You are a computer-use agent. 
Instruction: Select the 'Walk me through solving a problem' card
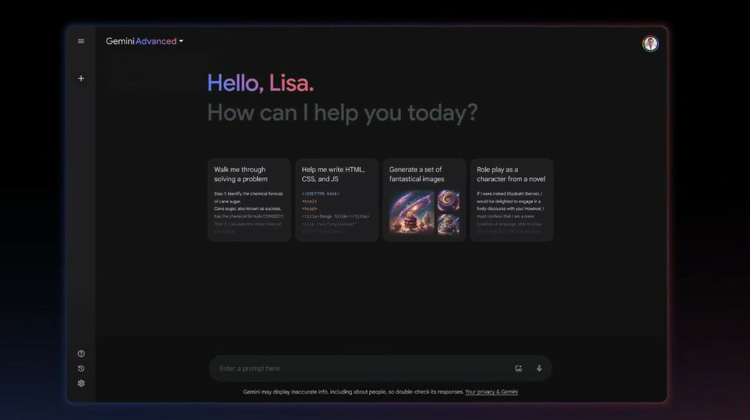(248, 198)
